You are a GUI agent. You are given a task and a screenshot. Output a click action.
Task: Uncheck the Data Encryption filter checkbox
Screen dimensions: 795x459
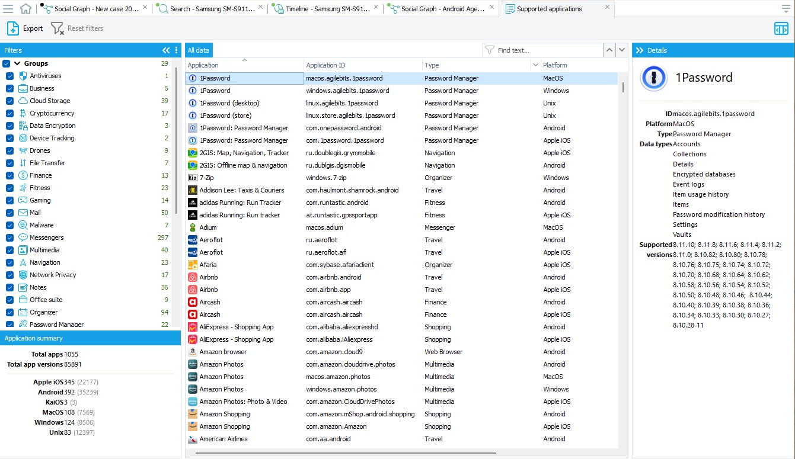(9, 126)
